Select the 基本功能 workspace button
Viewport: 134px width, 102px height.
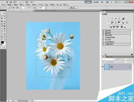(96, 2)
